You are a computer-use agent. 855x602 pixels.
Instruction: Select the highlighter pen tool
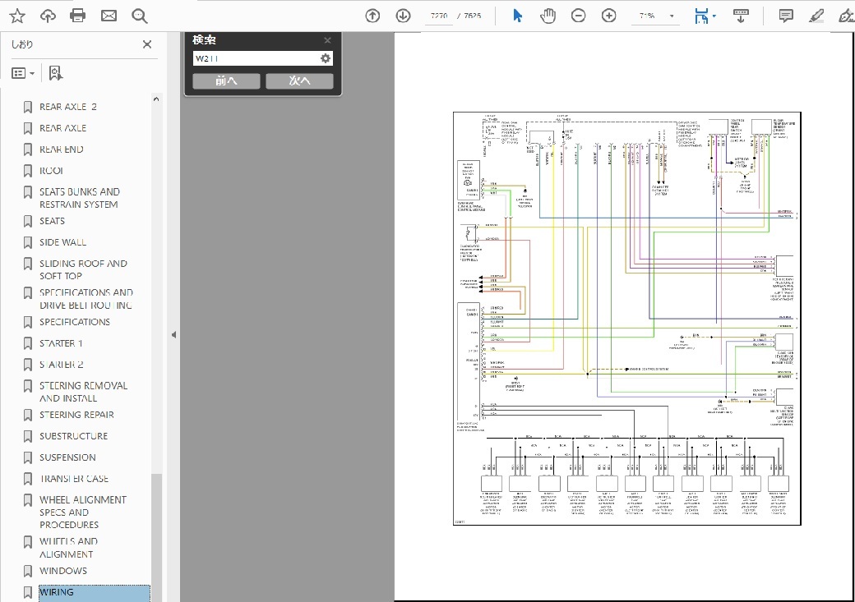[816, 16]
